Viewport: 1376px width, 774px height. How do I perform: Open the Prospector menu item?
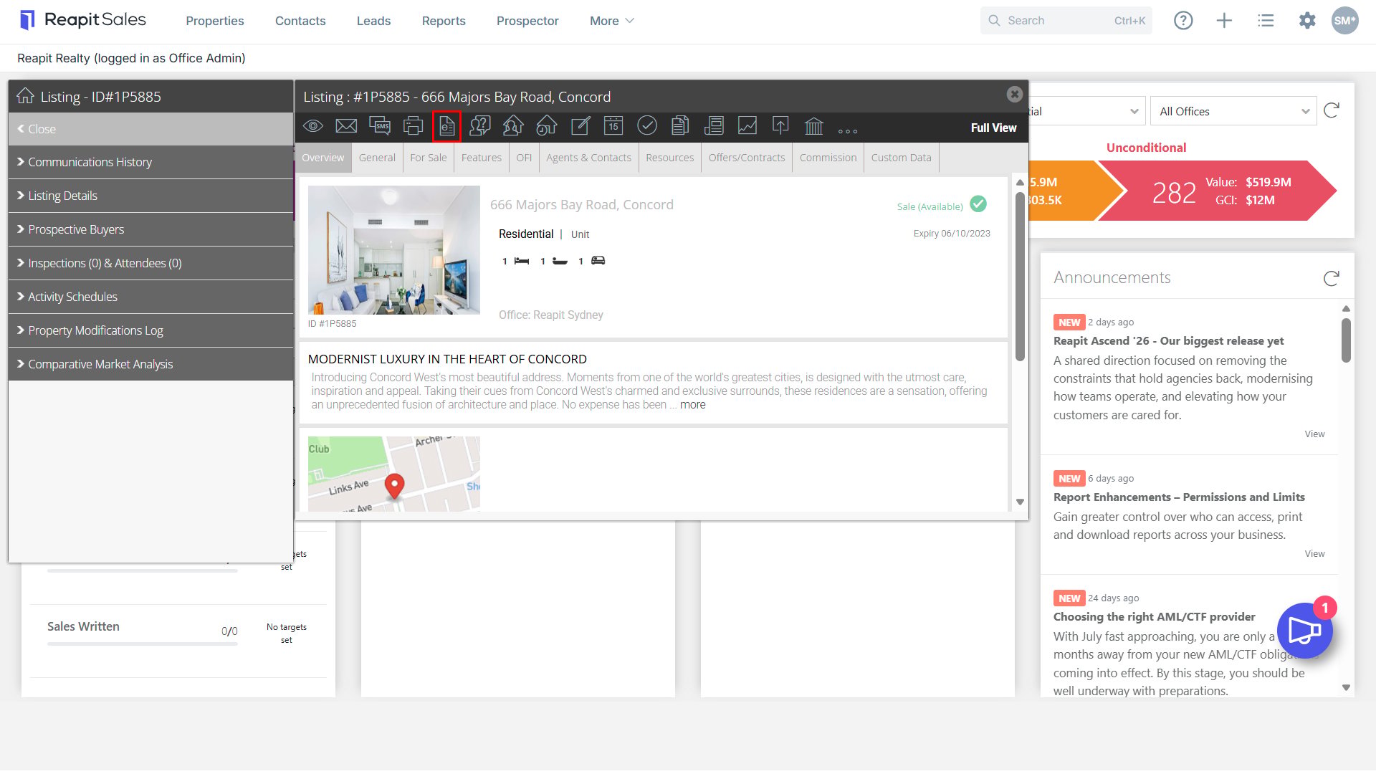click(x=527, y=21)
